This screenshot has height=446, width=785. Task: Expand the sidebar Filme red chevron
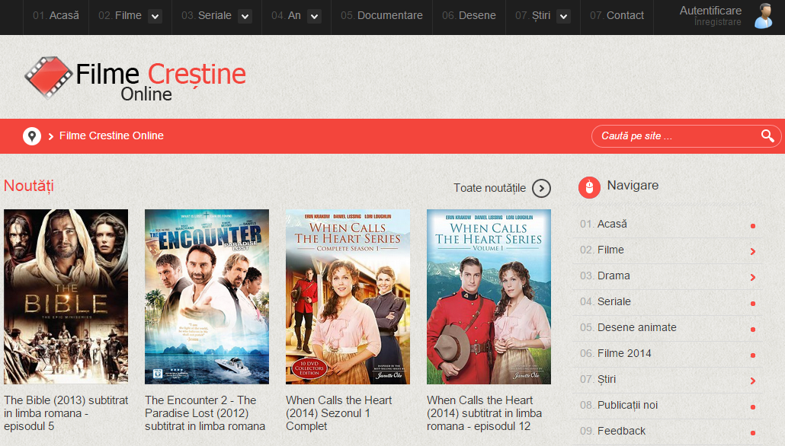[752, 251]
